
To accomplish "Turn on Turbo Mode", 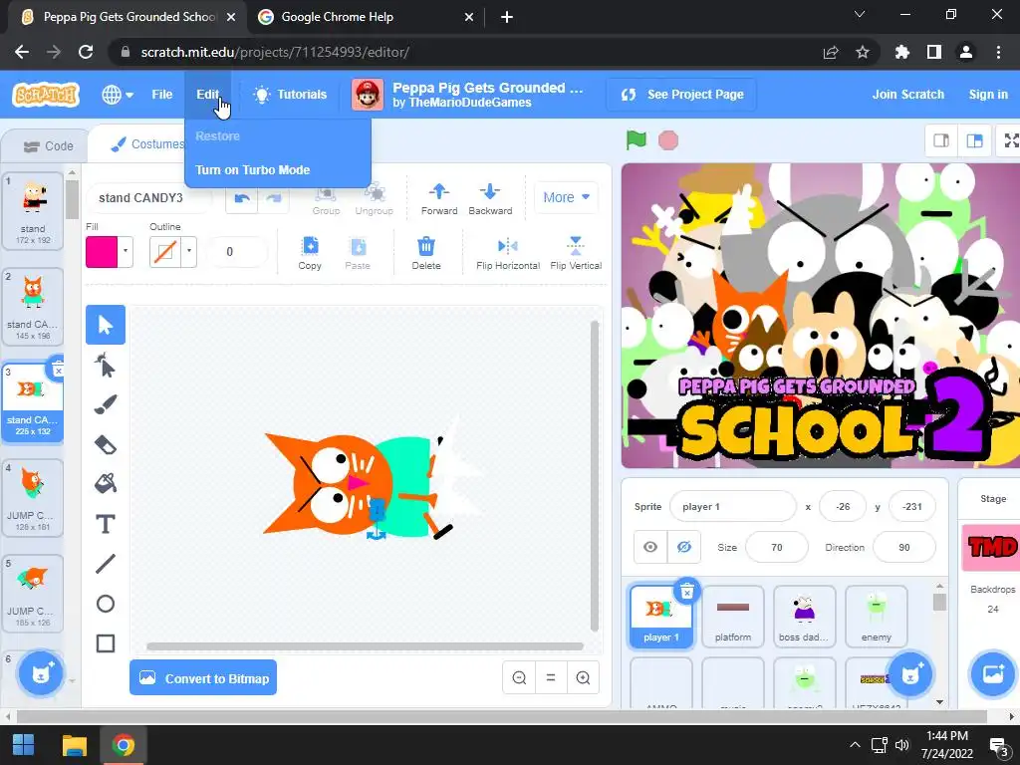I will pos(252,169).
